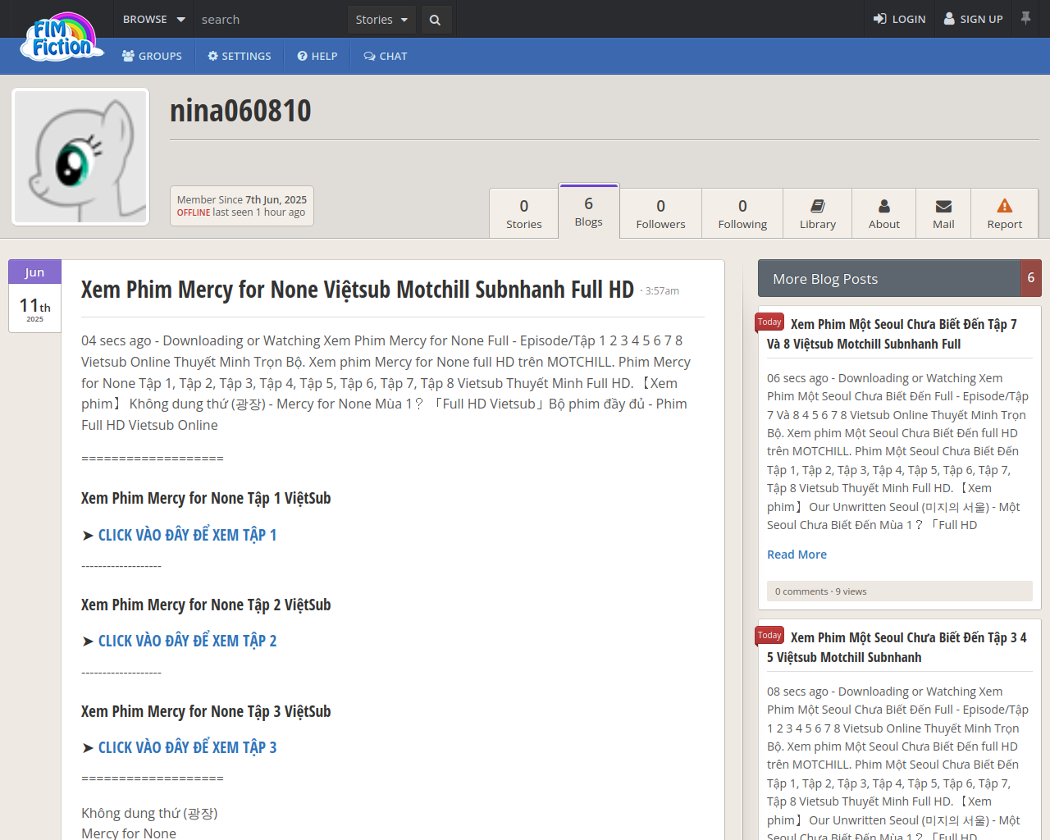This screenshot has height=840, width=1050.
Task: Open the Following tab
Action: click(742, 213)
